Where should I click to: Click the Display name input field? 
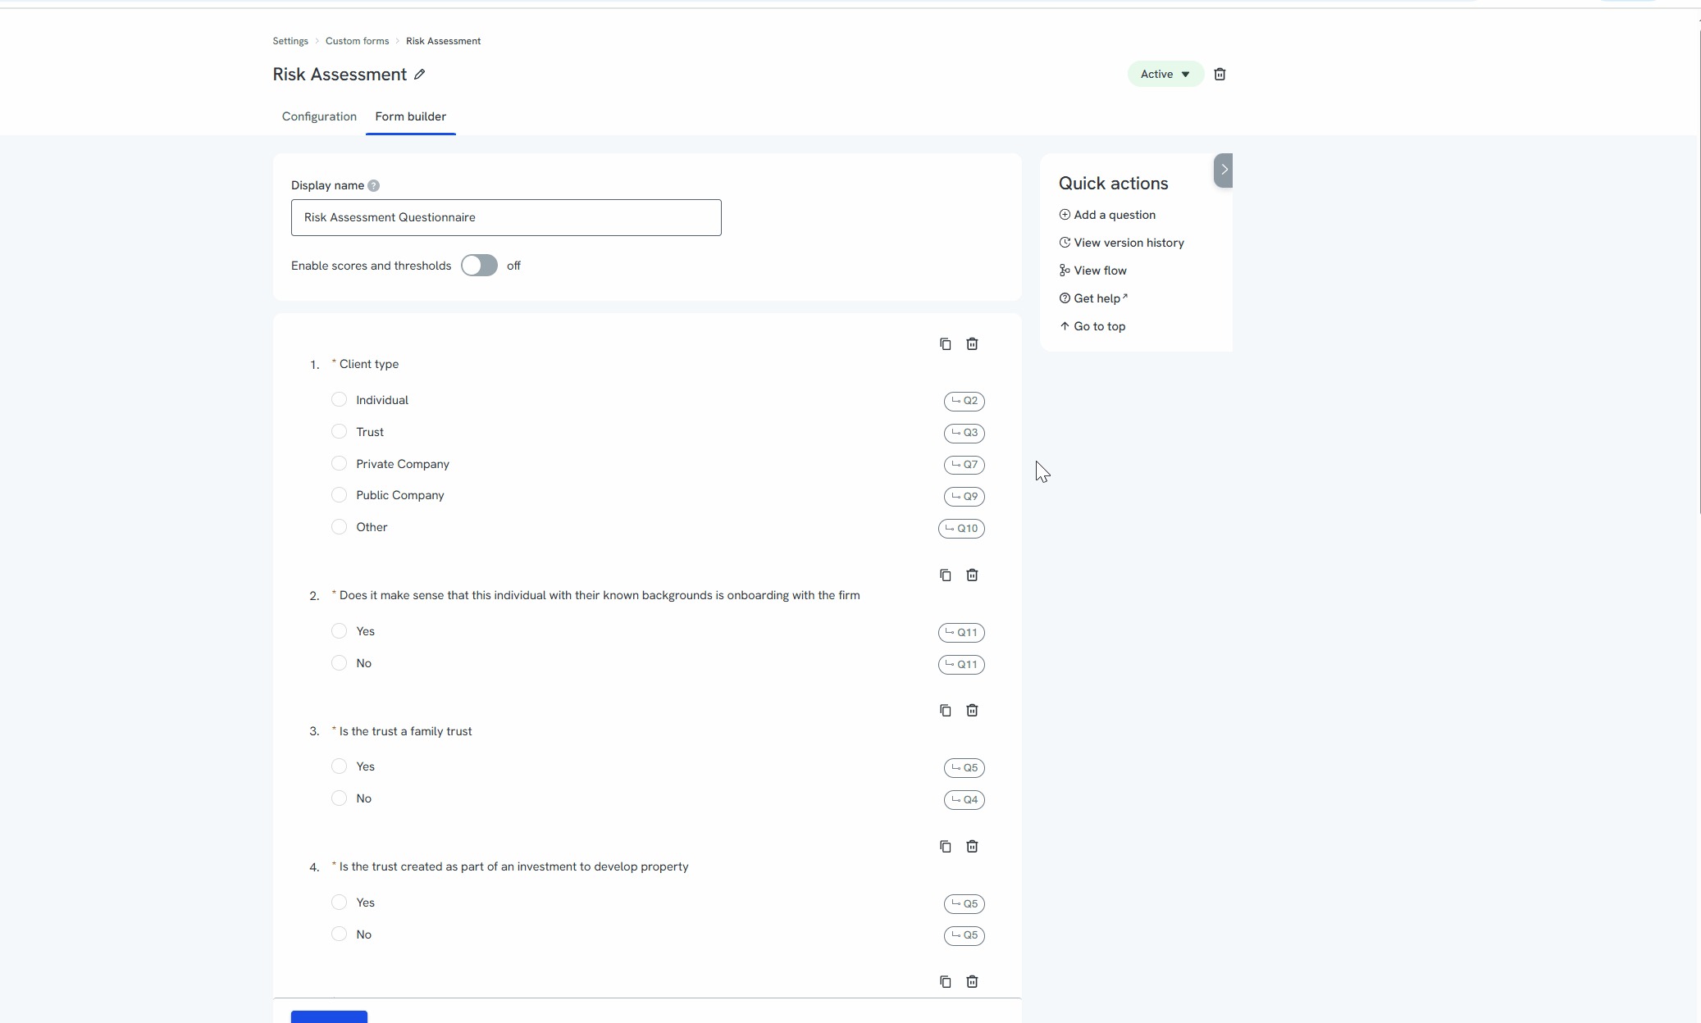tap(505, 218)
